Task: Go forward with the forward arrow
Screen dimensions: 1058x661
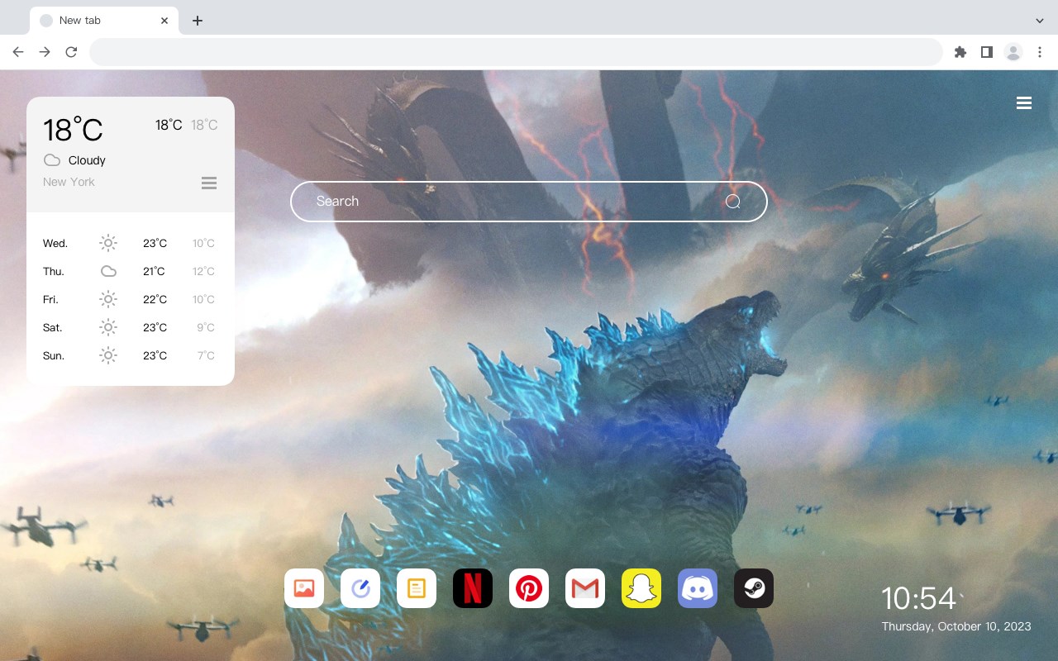Action: (x=45, y=52)
